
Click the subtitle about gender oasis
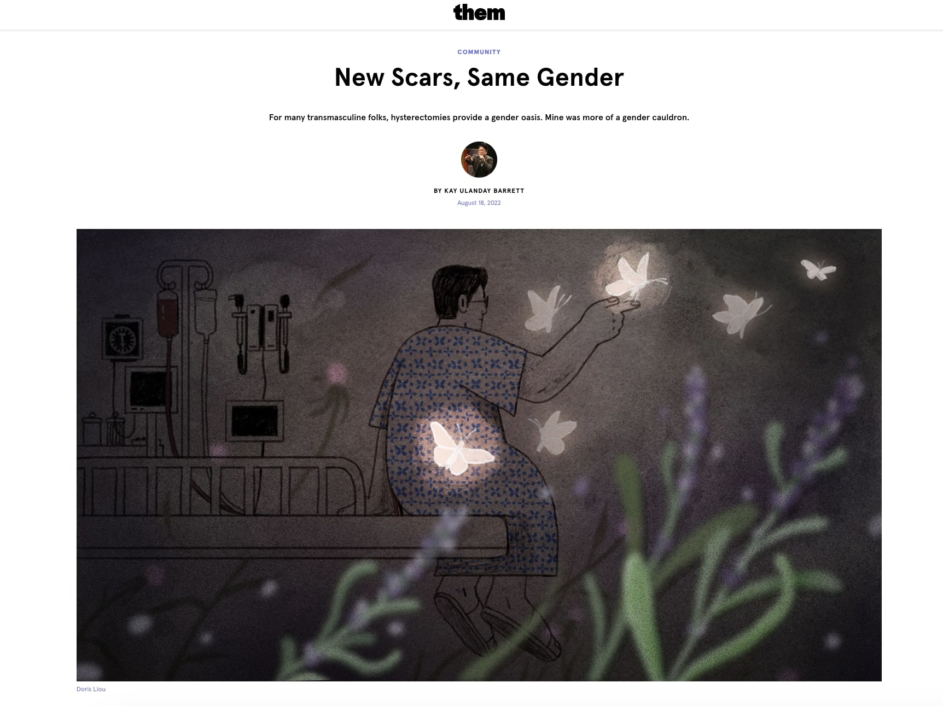point(479,117)
